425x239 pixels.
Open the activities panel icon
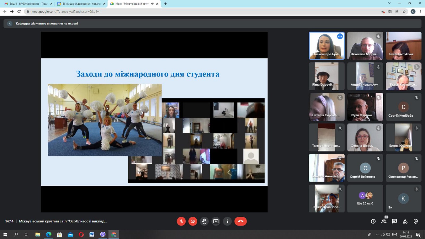click(405, 221)
